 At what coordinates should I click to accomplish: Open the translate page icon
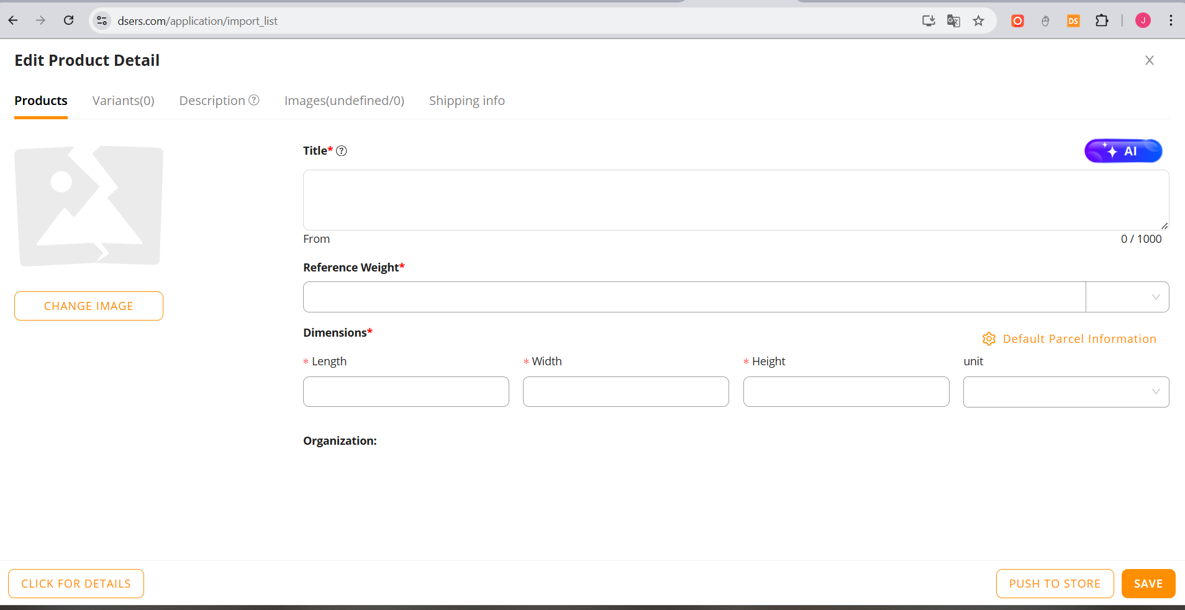tap(953, 20)
